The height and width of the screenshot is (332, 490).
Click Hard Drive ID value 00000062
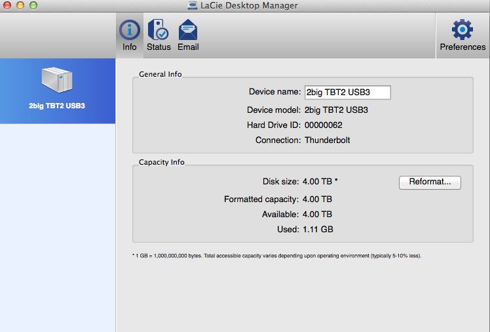point(323,125)
